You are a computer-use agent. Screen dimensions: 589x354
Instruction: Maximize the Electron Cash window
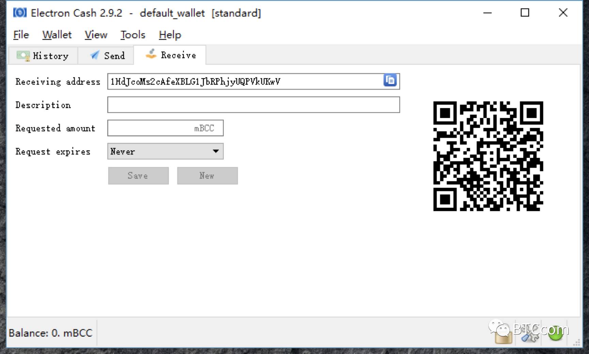525,13
